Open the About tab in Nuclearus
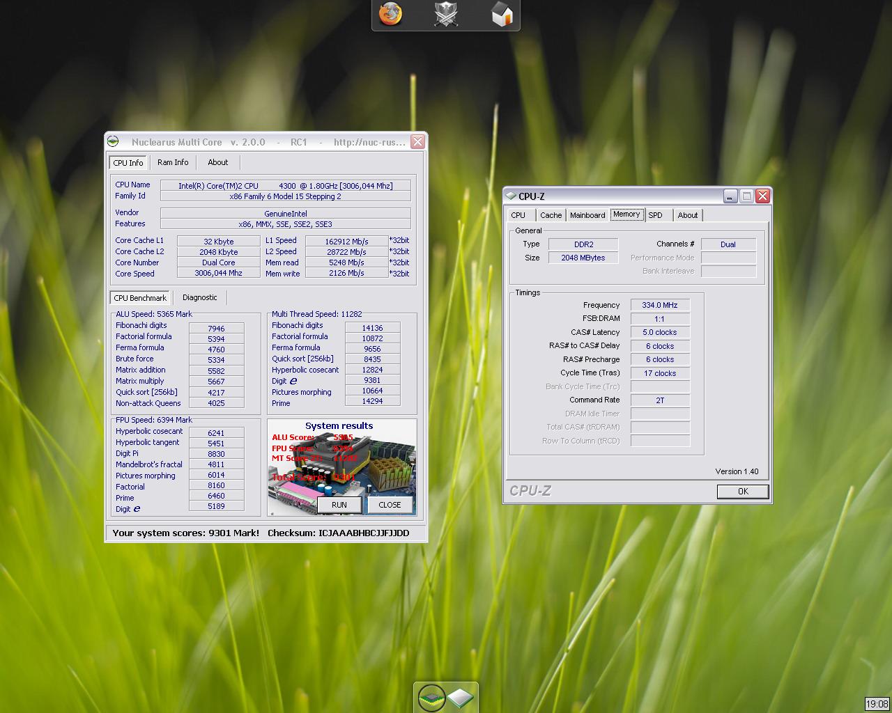The image size is (892, 713). tap(218, 162)
